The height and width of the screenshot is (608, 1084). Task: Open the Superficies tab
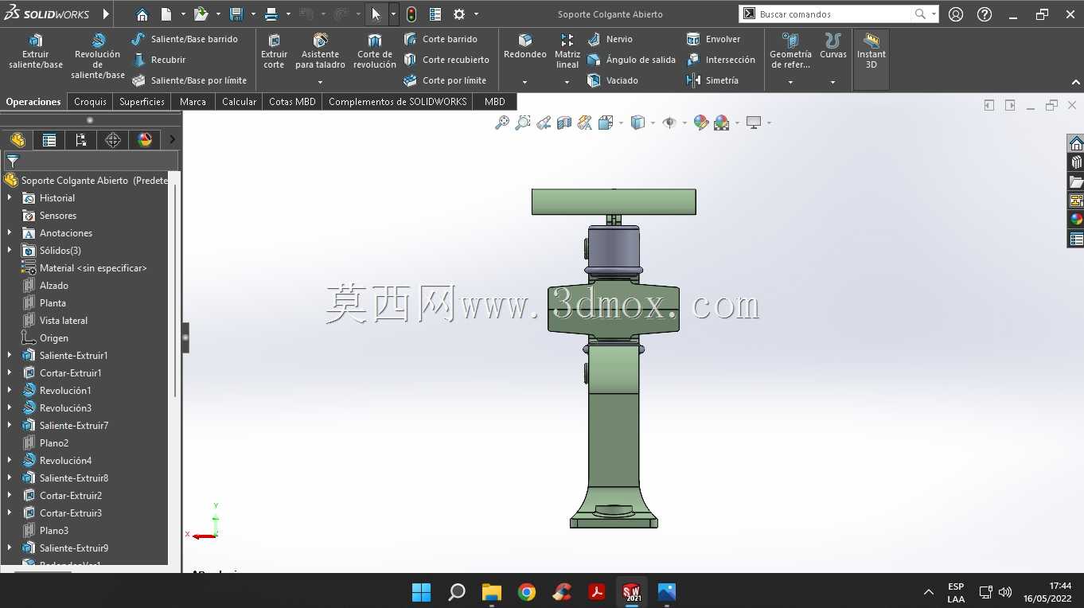point(142,102)
